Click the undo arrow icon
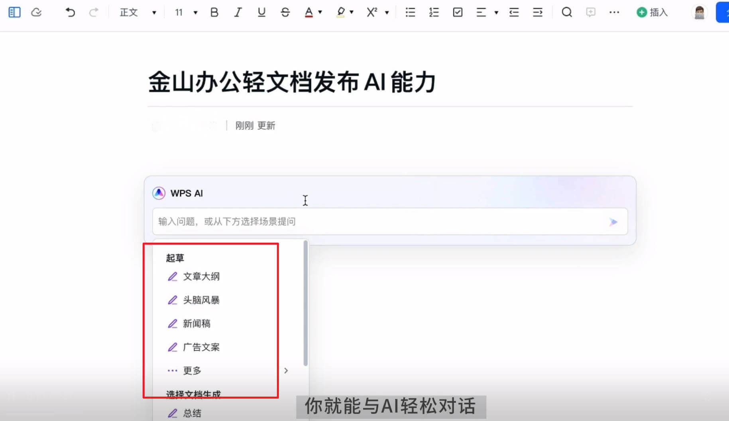The width and height of the screenshot is (729, 421). click(70, 12)
